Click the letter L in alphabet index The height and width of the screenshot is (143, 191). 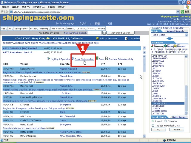pos(181,49)
